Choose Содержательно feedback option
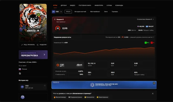This screenshot has height=102, width=173. 75,97
